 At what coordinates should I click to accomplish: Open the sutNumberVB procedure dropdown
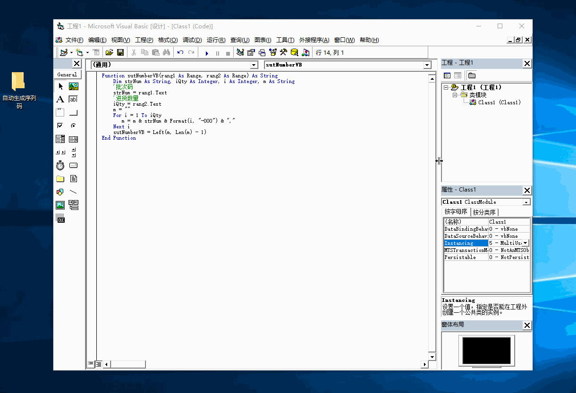pyautogui.click(x=427, y=65)
